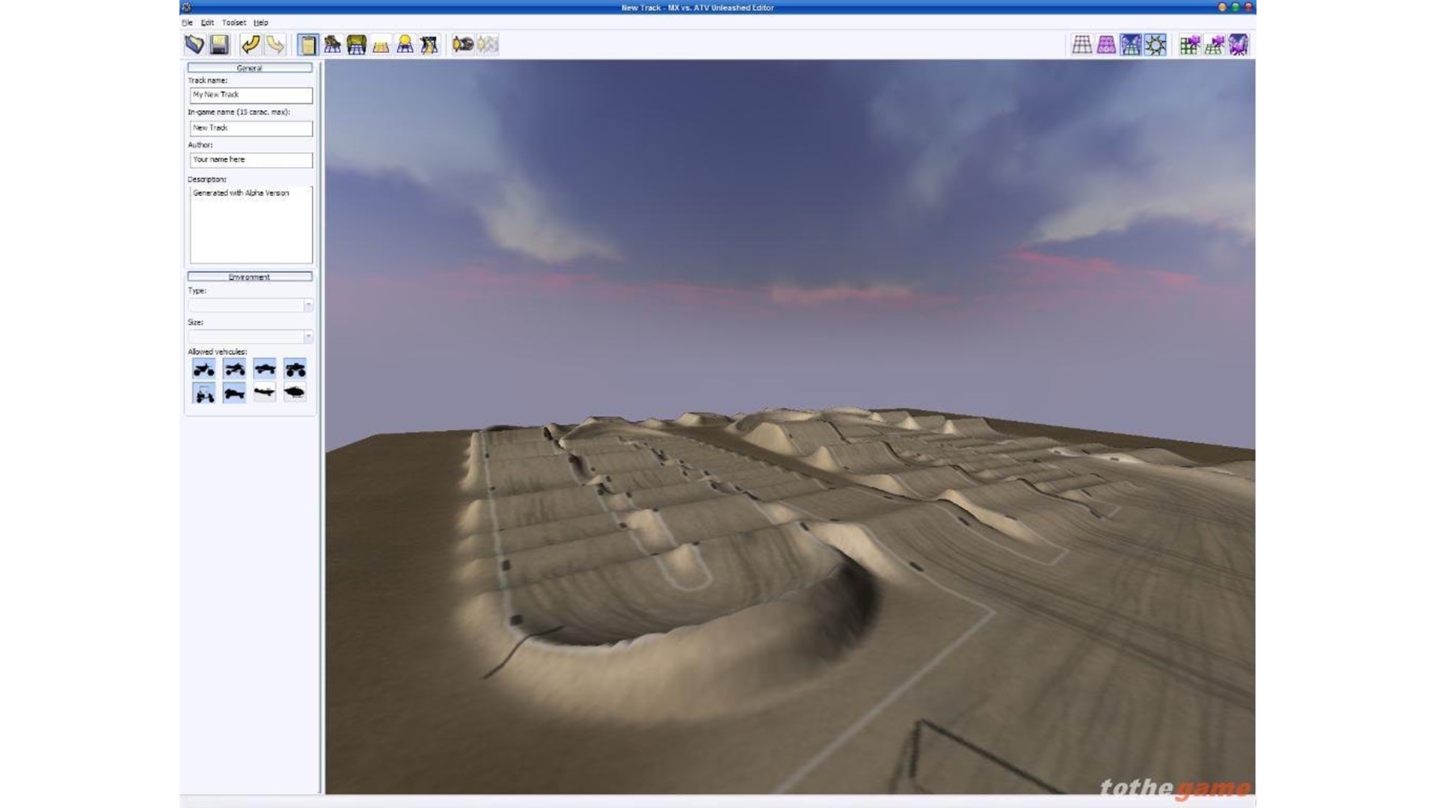The width and height of the screenshot is (1436, 808).
Task: Open a track file with the folder icon
Action: coord(194,45)
